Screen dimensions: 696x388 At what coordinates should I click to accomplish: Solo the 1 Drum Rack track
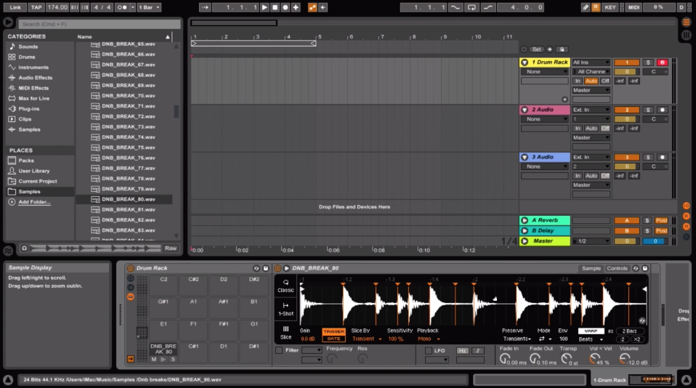point(648,62)
